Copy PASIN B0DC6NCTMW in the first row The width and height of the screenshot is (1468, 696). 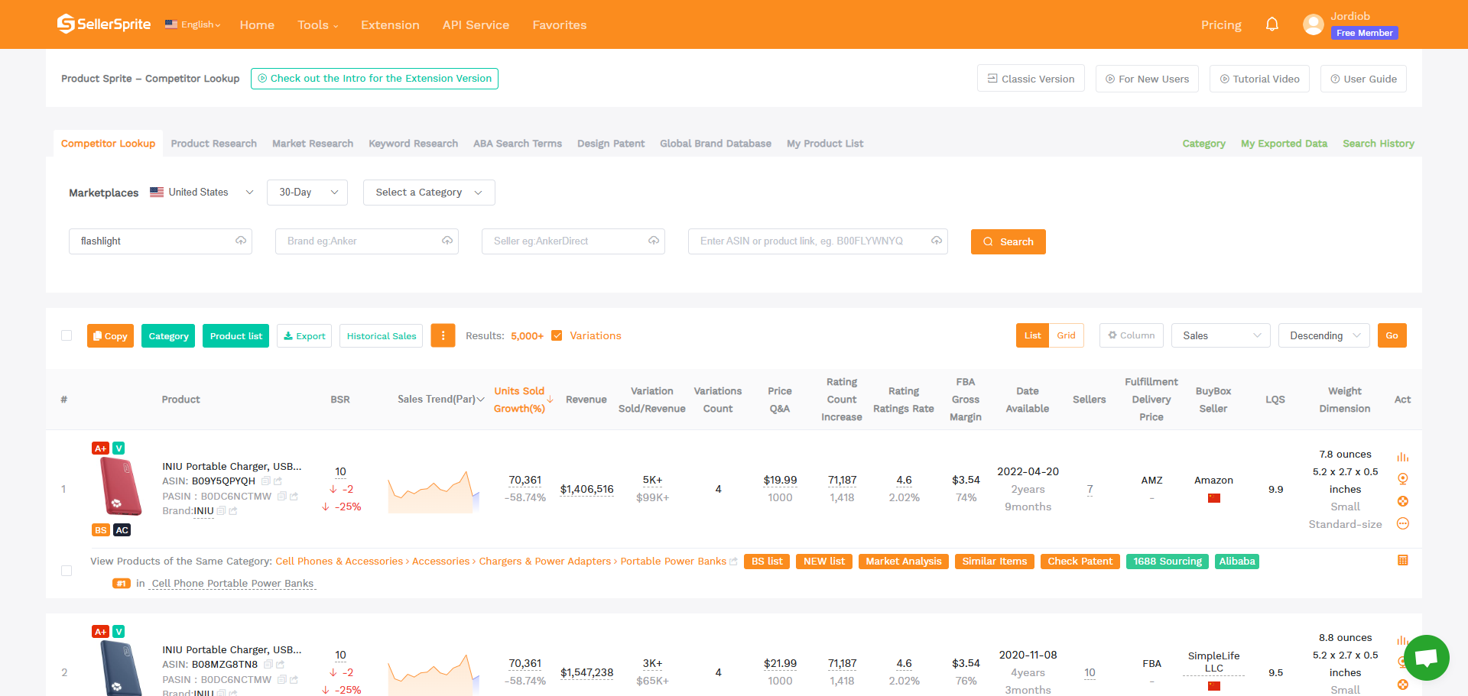281,497
